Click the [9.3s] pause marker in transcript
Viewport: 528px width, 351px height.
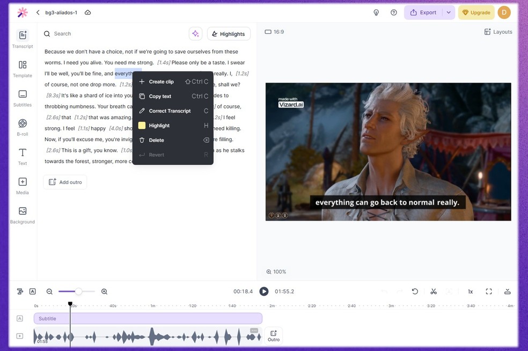53,96
